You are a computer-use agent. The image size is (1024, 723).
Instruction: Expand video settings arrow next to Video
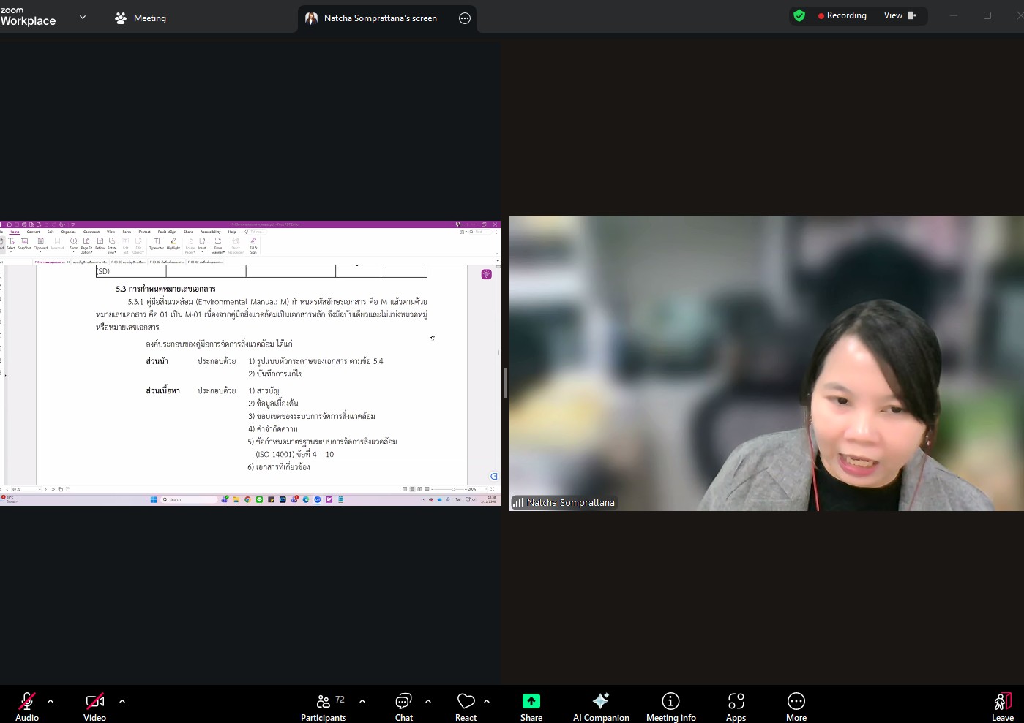[122, 701]
